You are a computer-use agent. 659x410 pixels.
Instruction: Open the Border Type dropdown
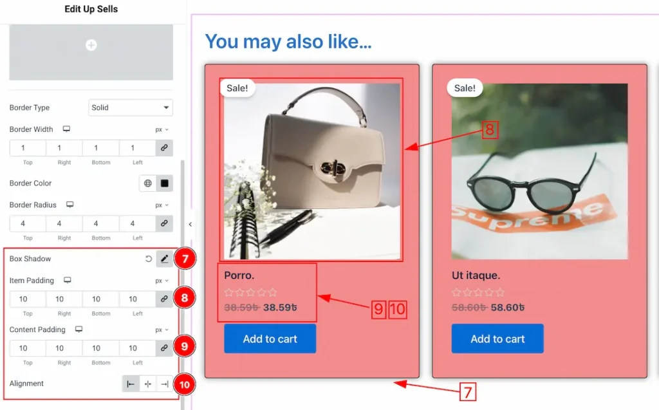(x=130, y=107)
